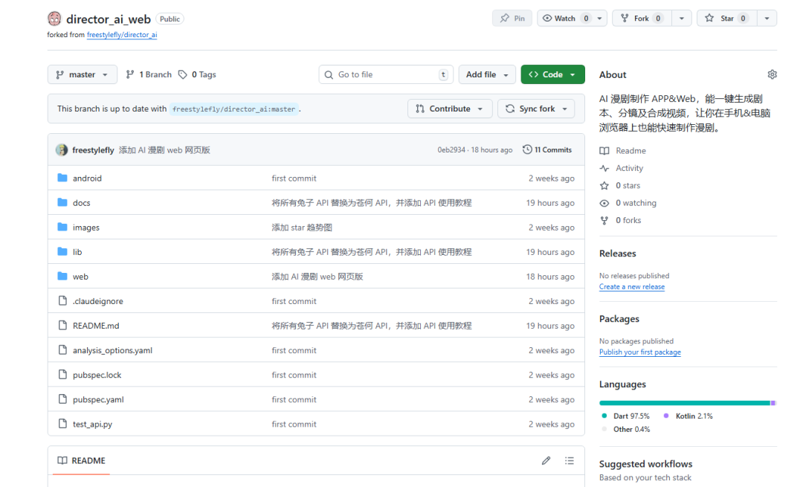Click the latest commit message by freestylefly
The width and height of the screenshot is (803, 487).
[164, 150]
